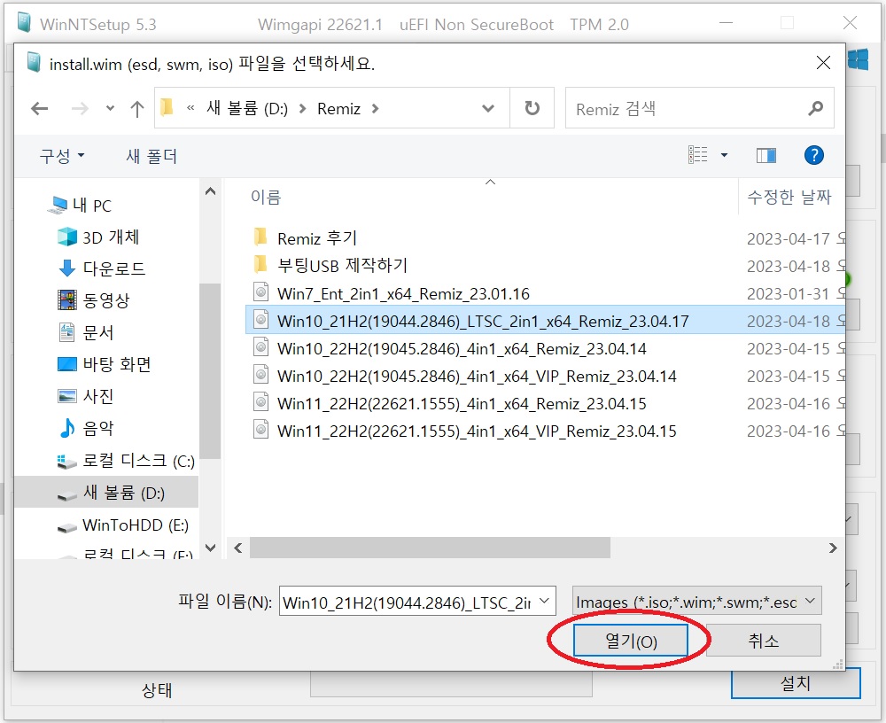Click the 열기(O) open button
This screenshot has height=723, width=886.
[631, 641]
